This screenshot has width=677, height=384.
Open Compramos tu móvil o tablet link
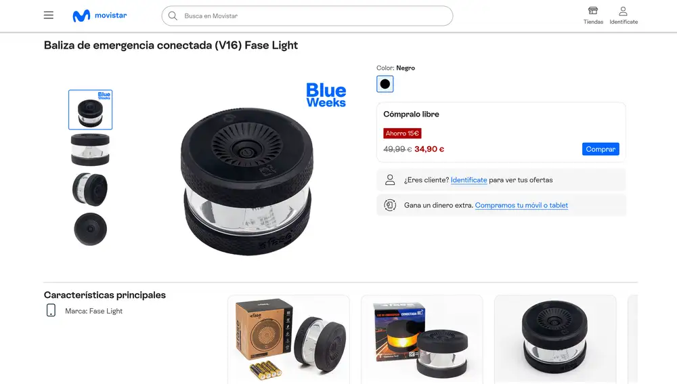click(521, 205)
